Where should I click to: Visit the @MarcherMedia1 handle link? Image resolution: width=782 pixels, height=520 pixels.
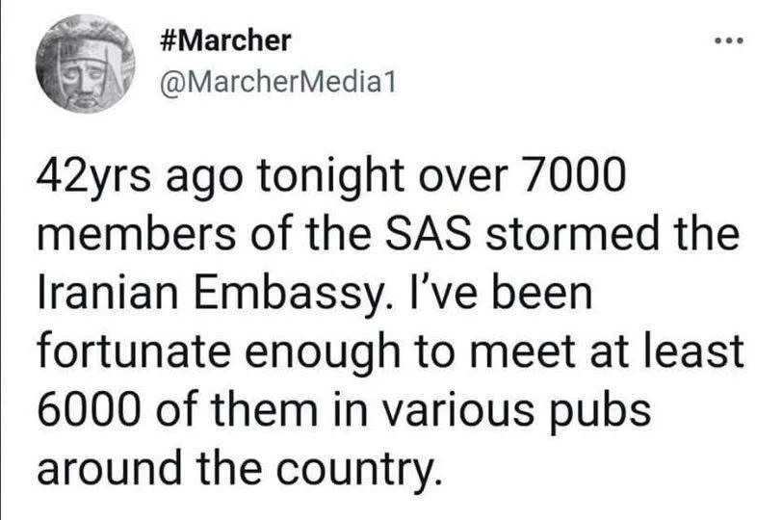(278, 82)
